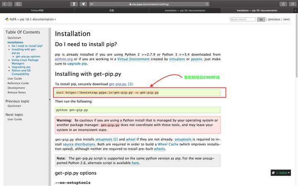Click the new tab plus button
298x186 pixels.
(x=296, y=11)
